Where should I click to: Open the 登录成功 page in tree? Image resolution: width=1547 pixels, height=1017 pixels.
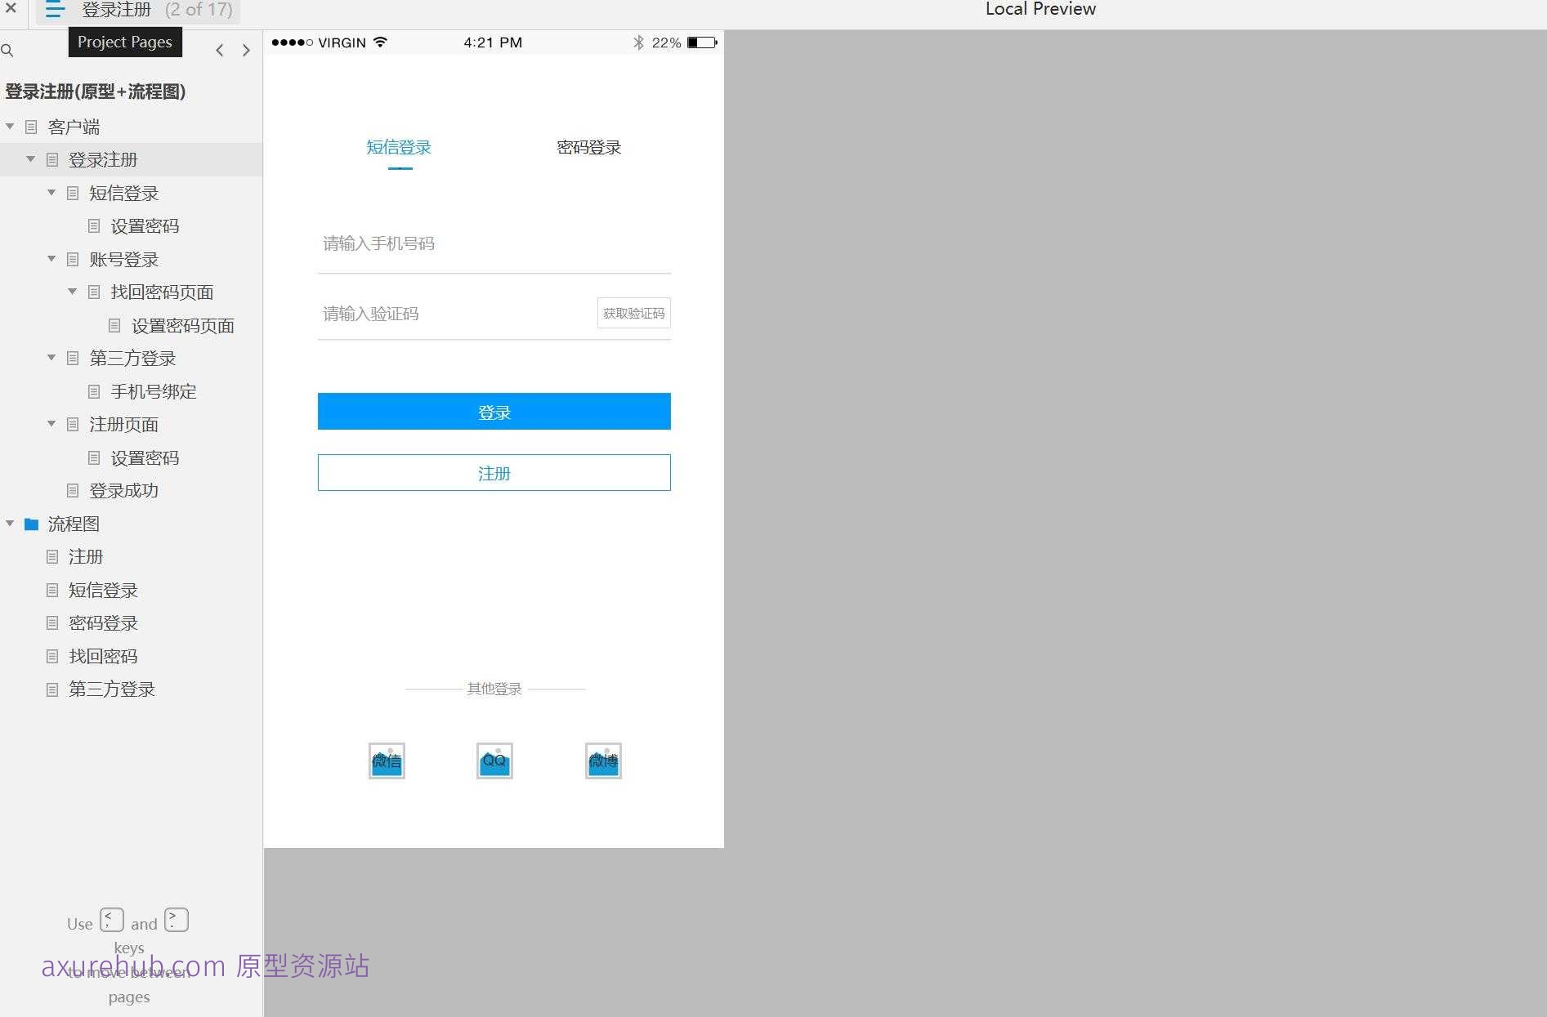pyautogui.click(x=123, y=491)
